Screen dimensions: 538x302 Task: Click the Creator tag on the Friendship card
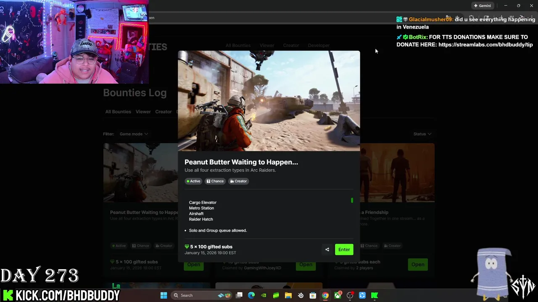point(392,246)
